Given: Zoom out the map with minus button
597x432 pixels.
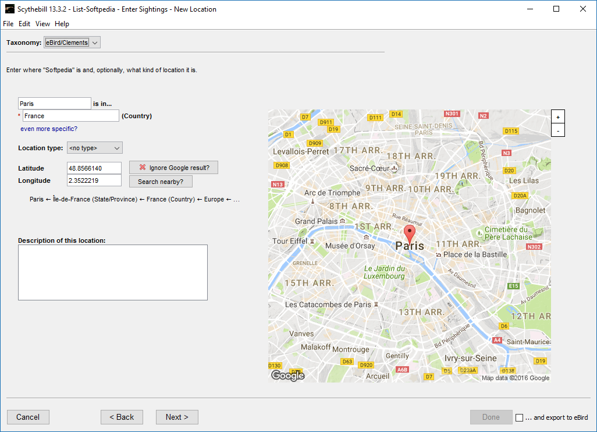Looking at the screenshot, I should click(x=558, y=130).
